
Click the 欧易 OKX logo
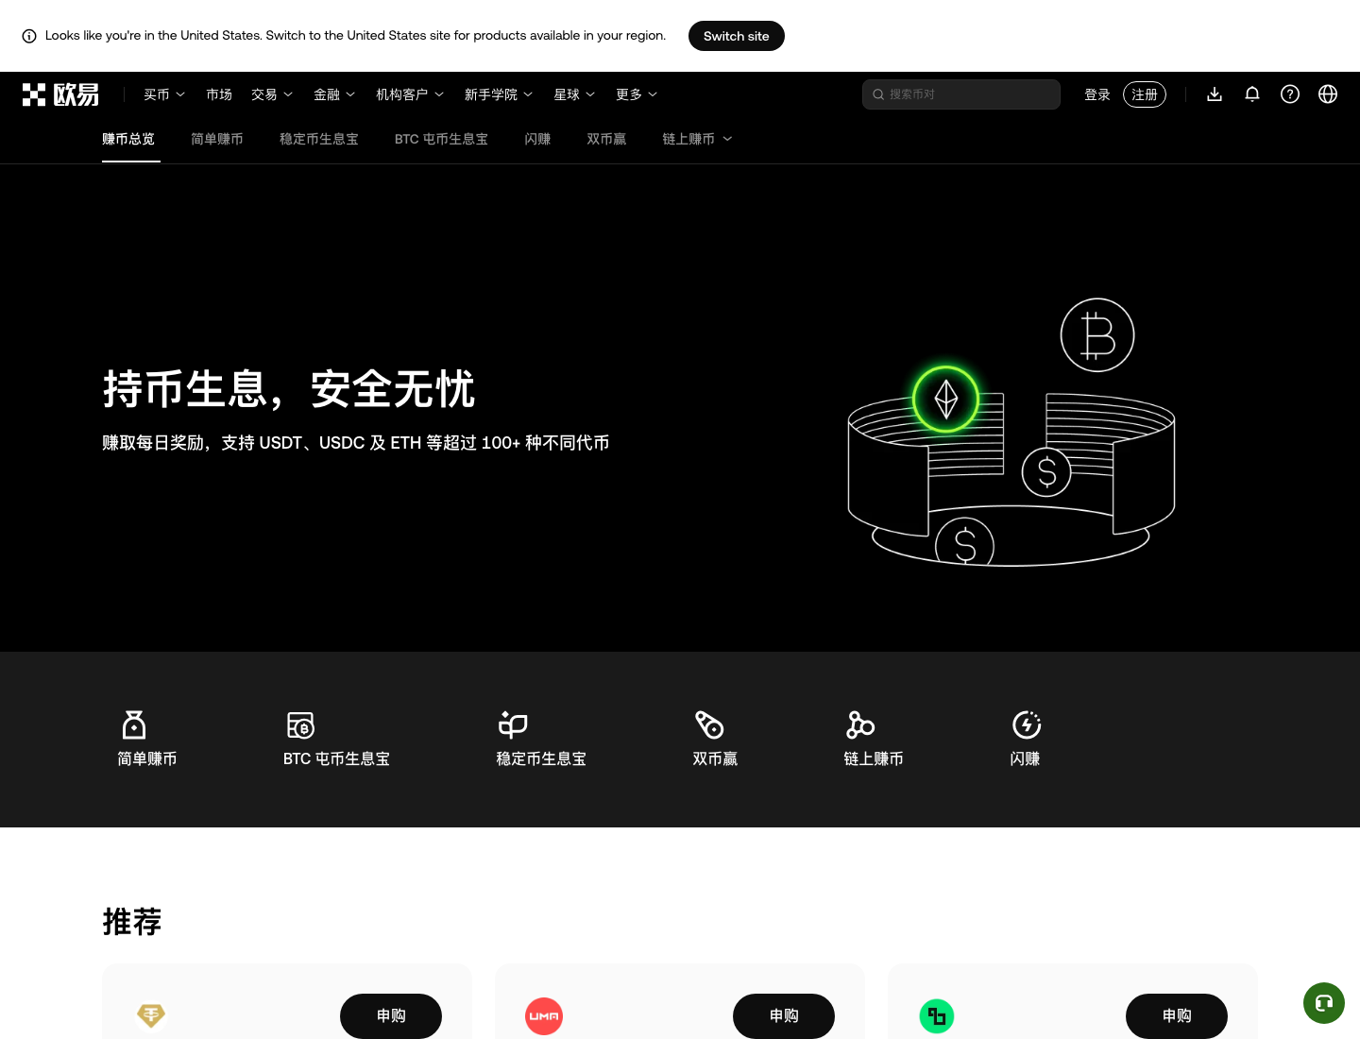click(60, 94)
